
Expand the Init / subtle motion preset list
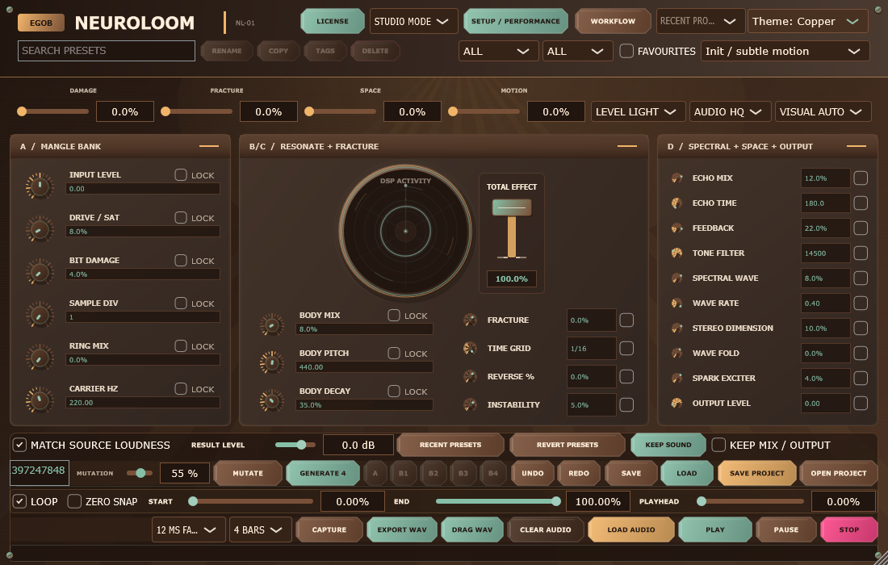785,51
